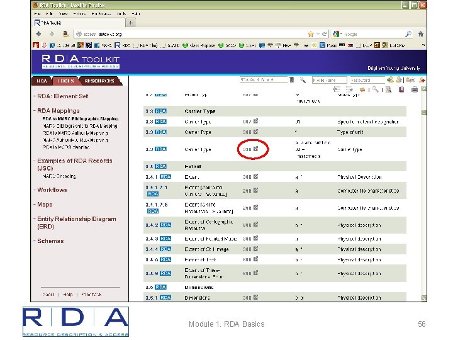Click the scroll-down arrow of the content scrollbar
This screenshot has height=340, width=453.
point(424,298)
